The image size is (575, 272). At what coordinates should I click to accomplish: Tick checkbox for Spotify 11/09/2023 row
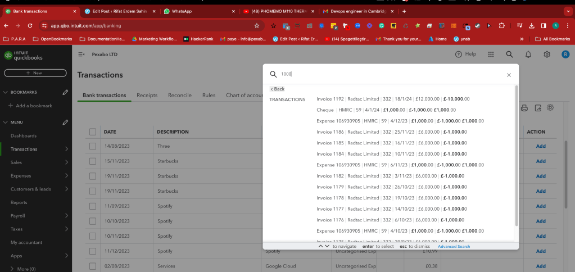click(x=92, y=206)
